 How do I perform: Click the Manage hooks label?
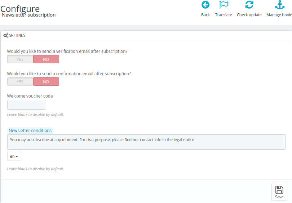click(279, 15)
